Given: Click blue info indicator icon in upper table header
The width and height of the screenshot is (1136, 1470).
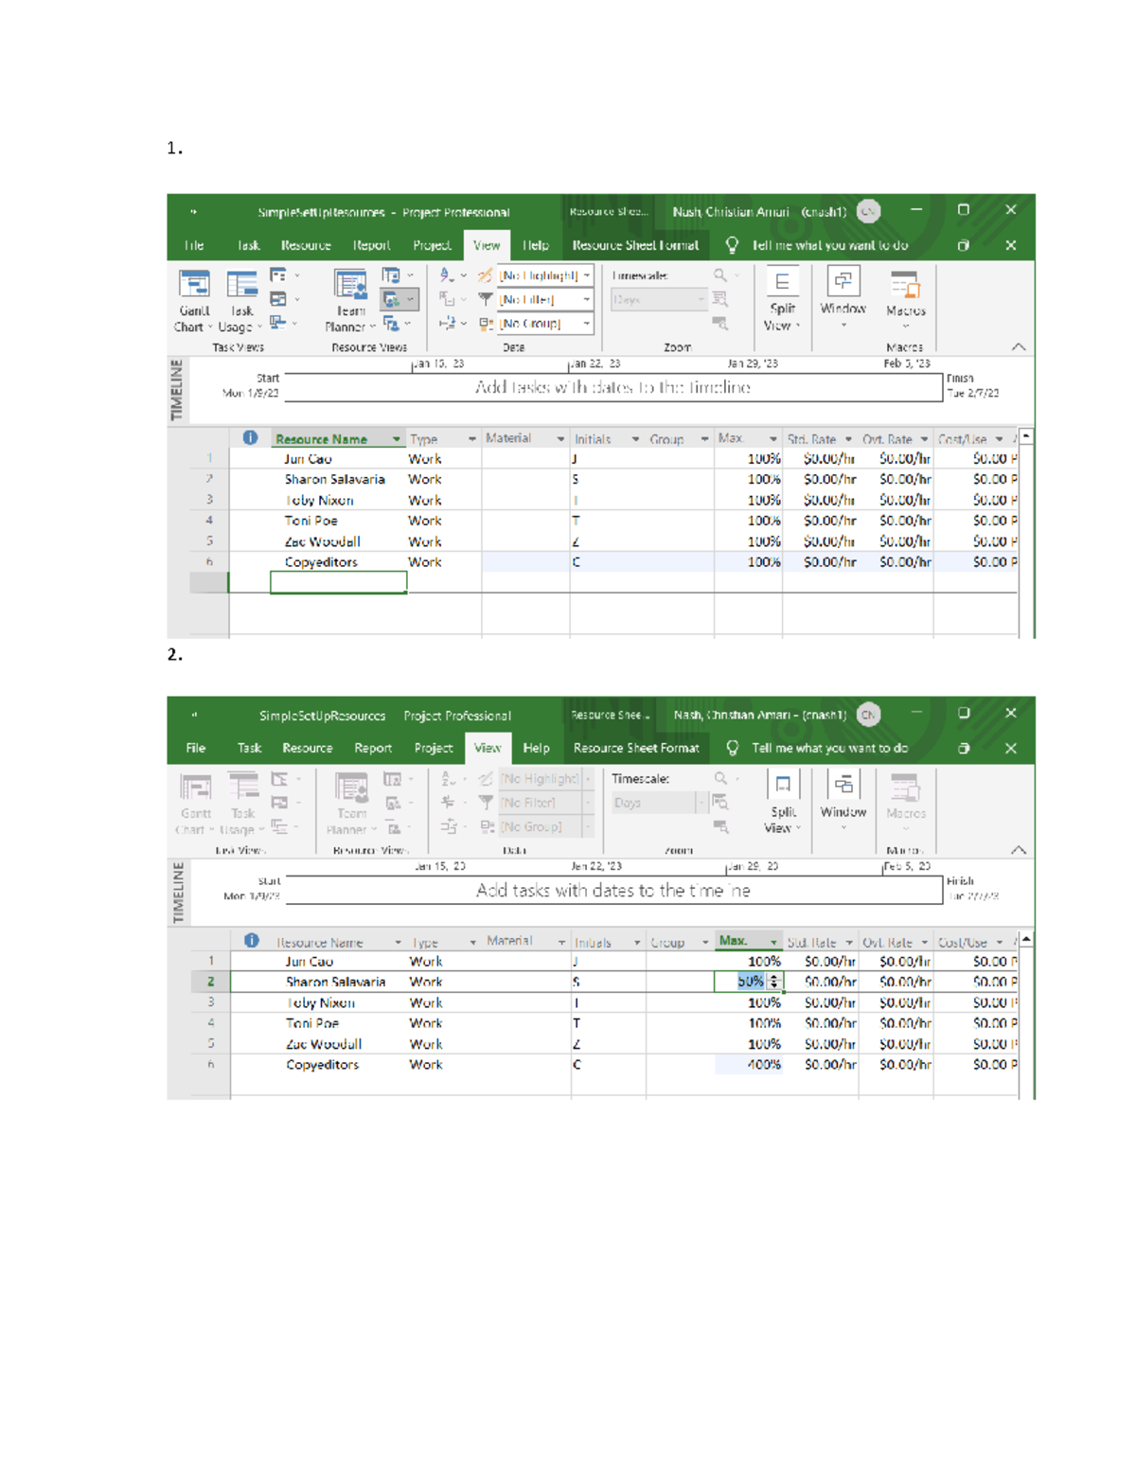Looking at the screenshot, I should 250,438.
